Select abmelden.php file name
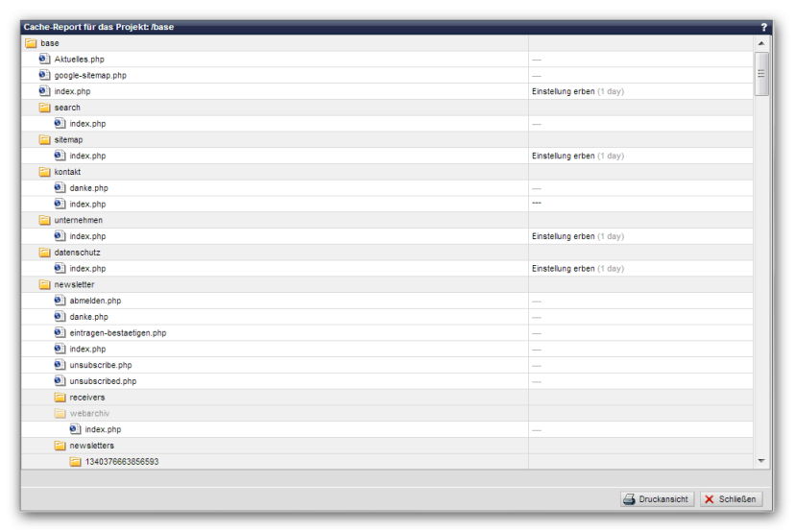The width and height of the screenshot is (795, 532). (x=95, y=301)
